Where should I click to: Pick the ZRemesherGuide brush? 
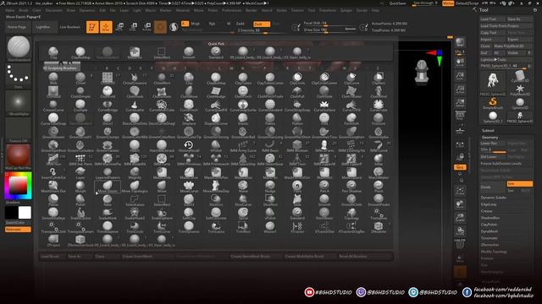[80, 240]
